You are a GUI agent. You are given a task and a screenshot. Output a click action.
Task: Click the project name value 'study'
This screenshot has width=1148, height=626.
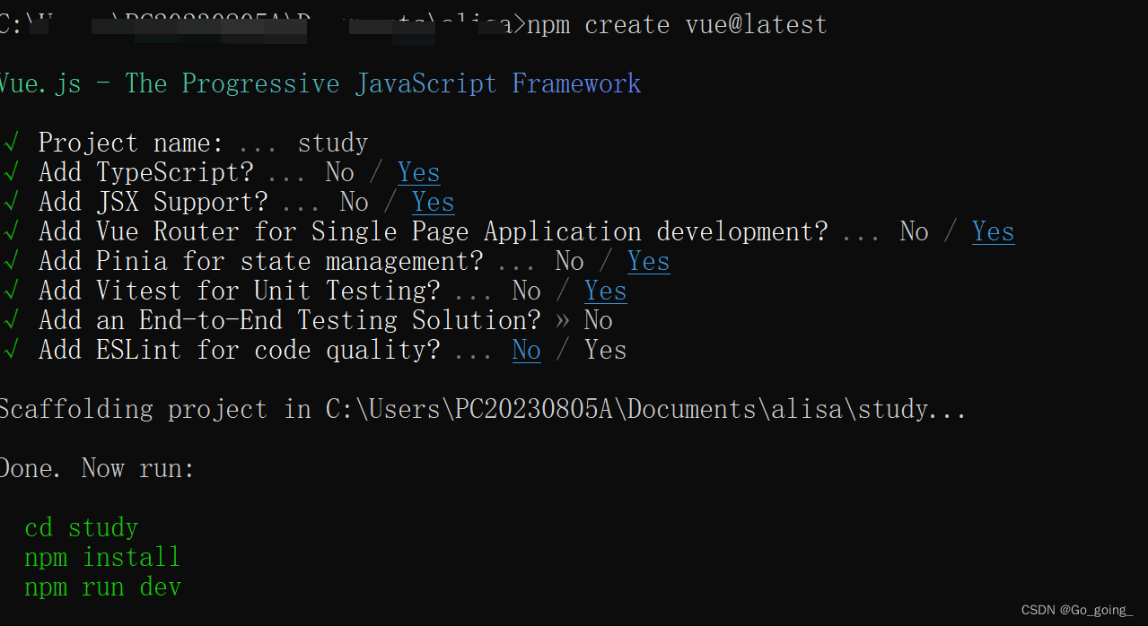(333, 143)
